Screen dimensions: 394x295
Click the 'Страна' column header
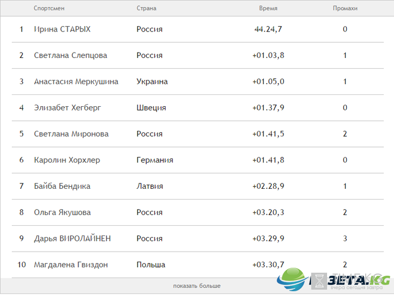tap(147, 8)
